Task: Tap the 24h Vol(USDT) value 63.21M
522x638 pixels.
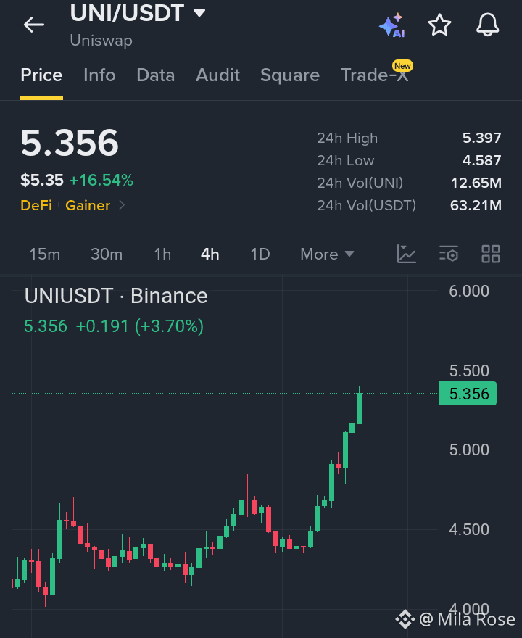Action: 476,205
